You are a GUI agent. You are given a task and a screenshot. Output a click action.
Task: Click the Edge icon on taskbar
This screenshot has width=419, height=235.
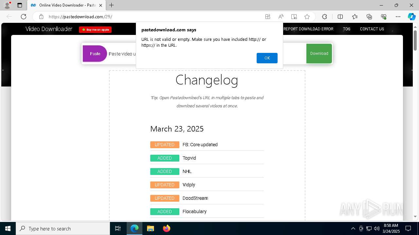pos(135,228)
